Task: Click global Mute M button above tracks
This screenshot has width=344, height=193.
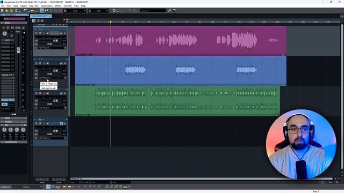Action: tap(42, 21)
